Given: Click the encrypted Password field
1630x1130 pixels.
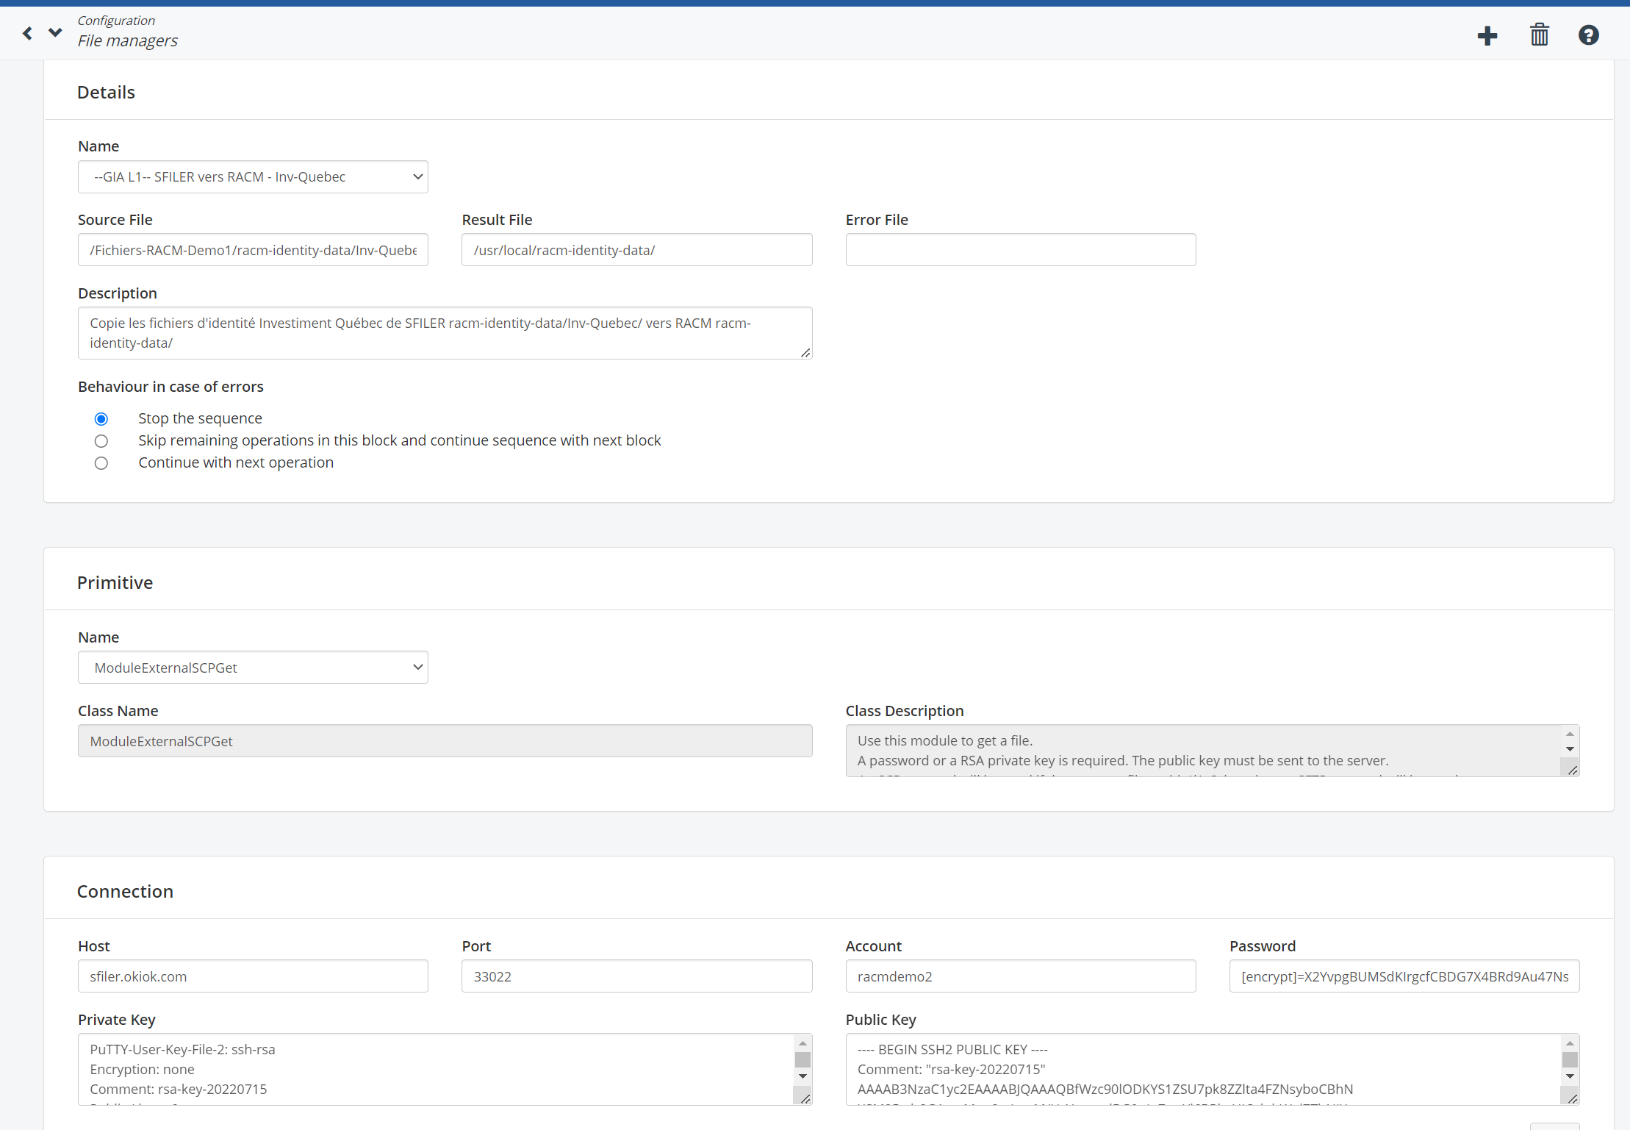Looking at the screenshot, I should [x=1404, y=976].
